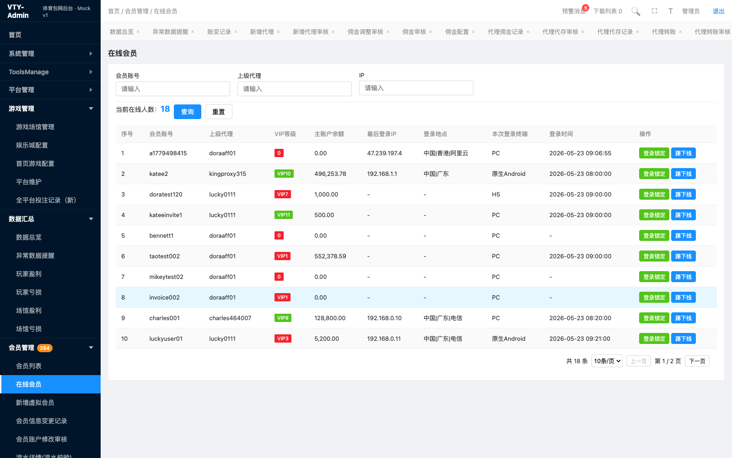Viewport: 732px width, 458px height.
Task: Focus the 会员账号 input field
Action: coord(173,89)
